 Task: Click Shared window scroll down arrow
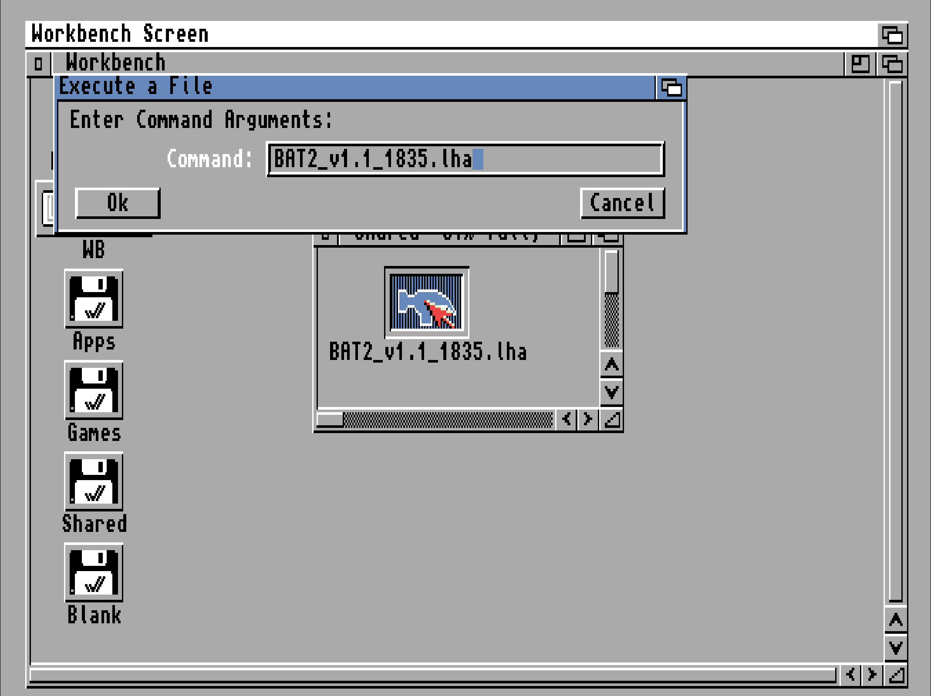(x=611, y=393)
